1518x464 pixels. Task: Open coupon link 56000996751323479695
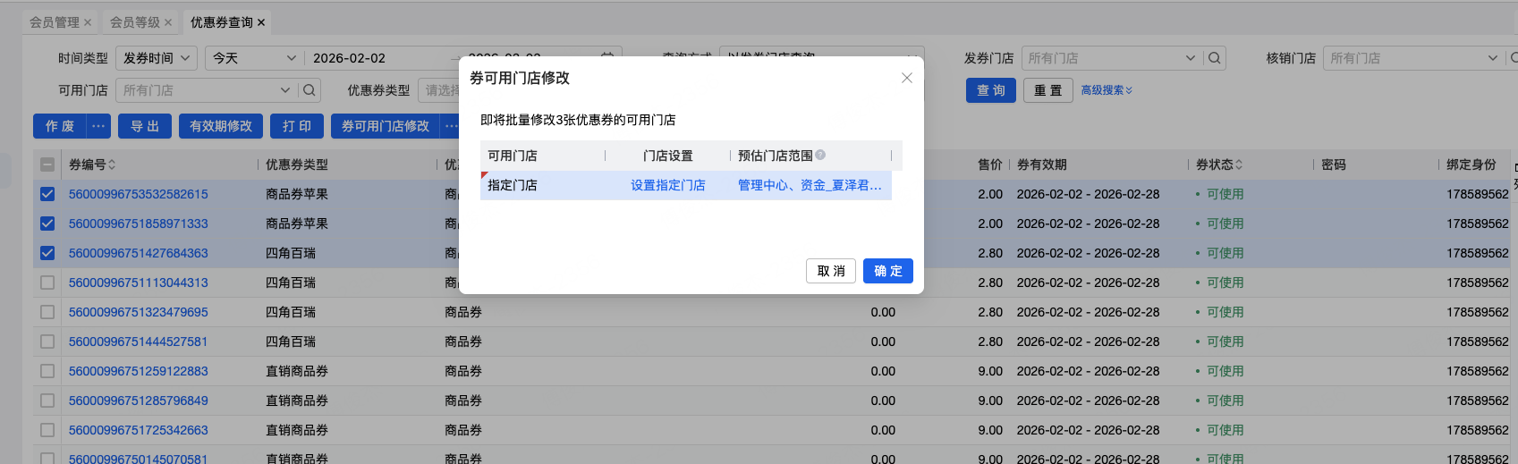[139, 312]
